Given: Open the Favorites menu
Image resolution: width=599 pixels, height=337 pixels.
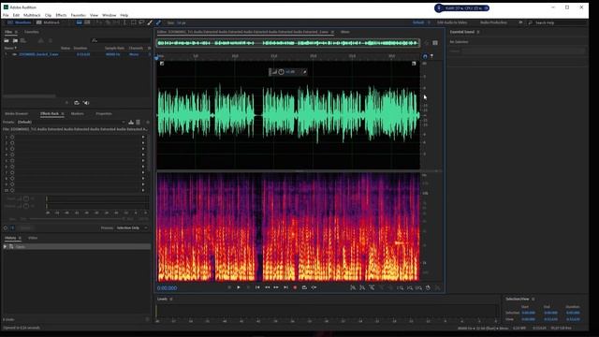Looking at the screenshot, I should 79,15.
